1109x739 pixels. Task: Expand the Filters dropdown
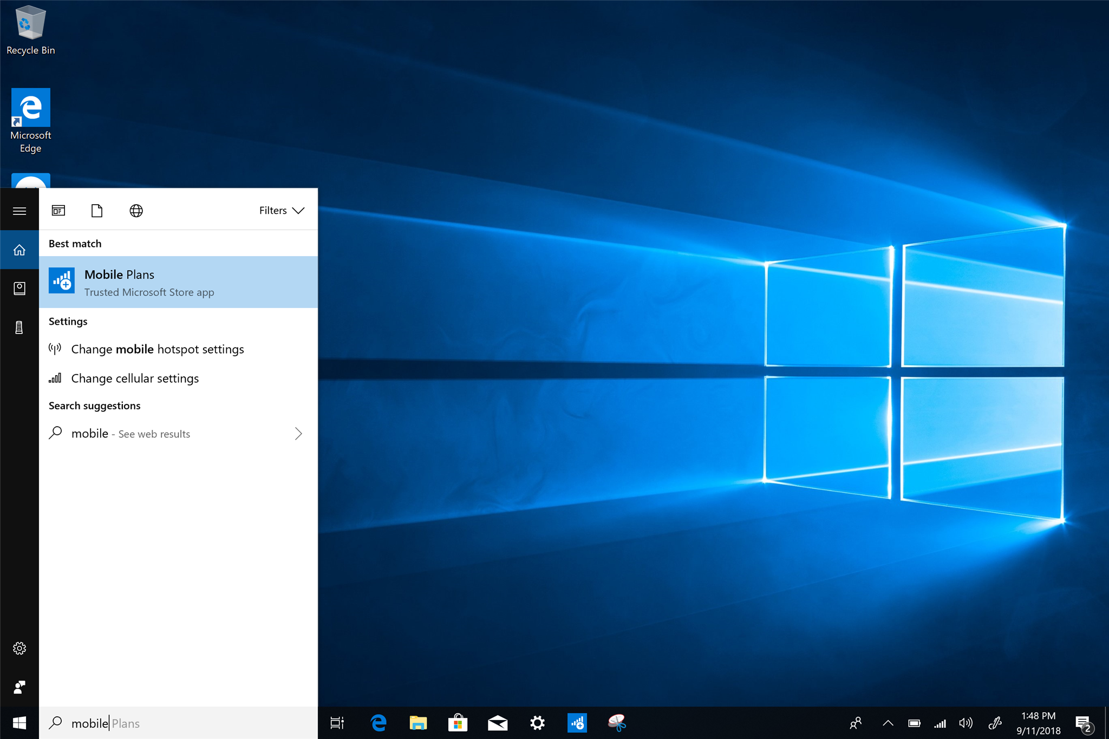pyautogui.click(x=282, y=211)
